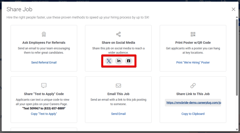240x133 pixels.
Task: Click the chain link icon
Action: [193, 86]
